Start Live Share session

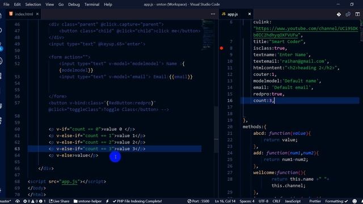tap(59, 201)
